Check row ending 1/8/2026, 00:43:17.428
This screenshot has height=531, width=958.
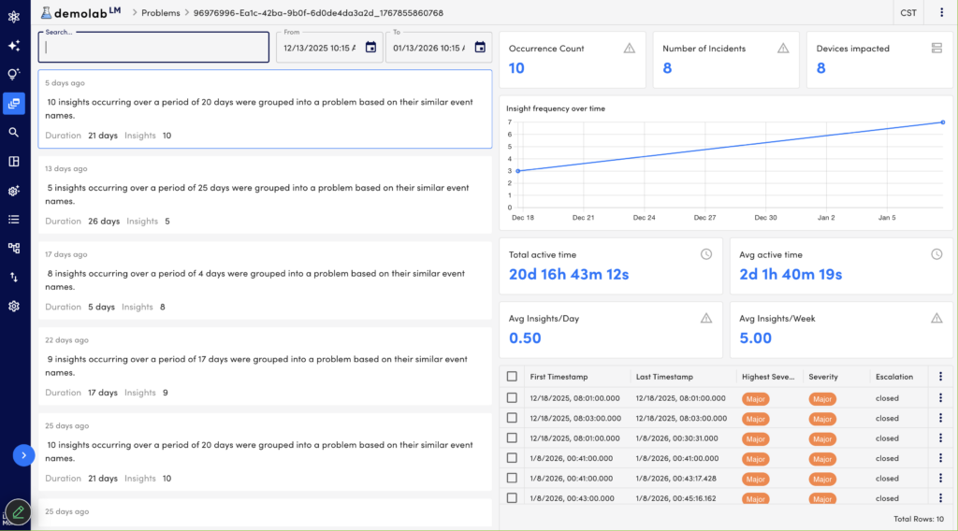(x=512, y=478)
